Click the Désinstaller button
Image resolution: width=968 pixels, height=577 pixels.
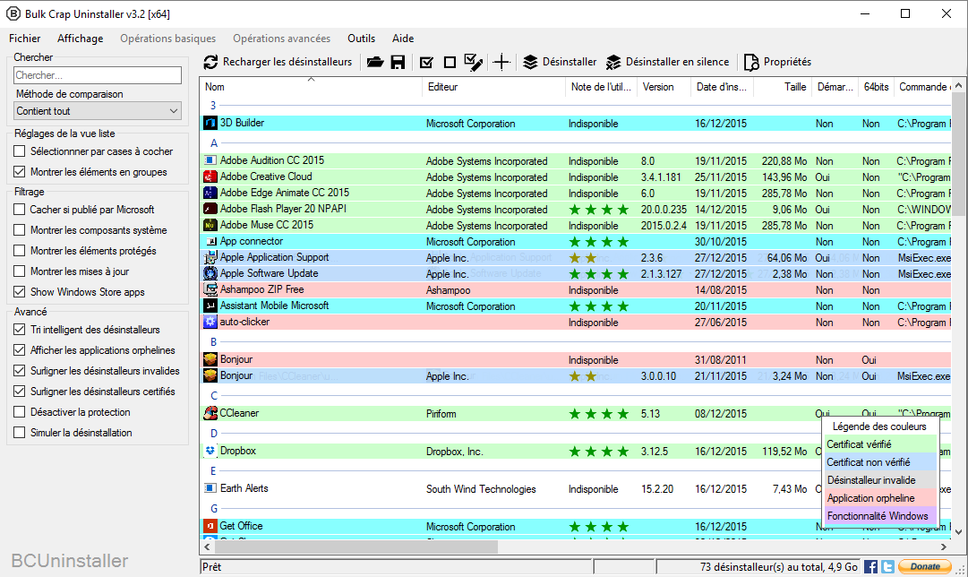560,62
